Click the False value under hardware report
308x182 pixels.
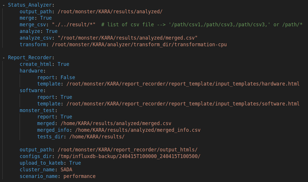point(68,77)
